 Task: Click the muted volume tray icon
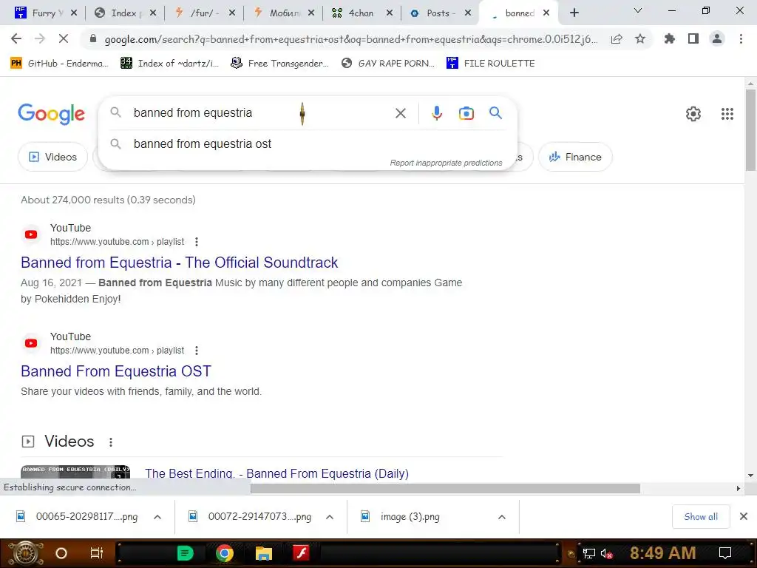pyautogui.click(x=606, y=553)
